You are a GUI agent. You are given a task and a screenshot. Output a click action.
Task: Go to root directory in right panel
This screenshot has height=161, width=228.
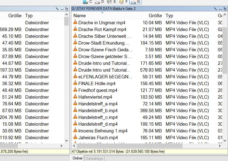(215, 9)
